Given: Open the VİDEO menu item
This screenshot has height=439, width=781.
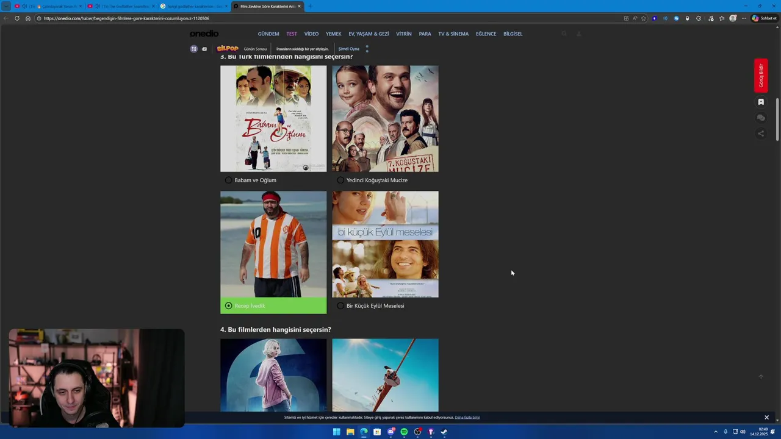Looking at the screenshot, I should [x=311, y=34].
